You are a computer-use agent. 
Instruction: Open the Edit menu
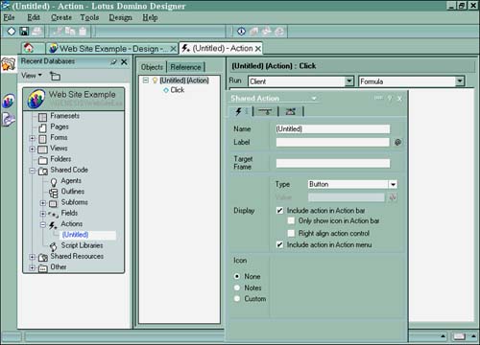point(34,17)
